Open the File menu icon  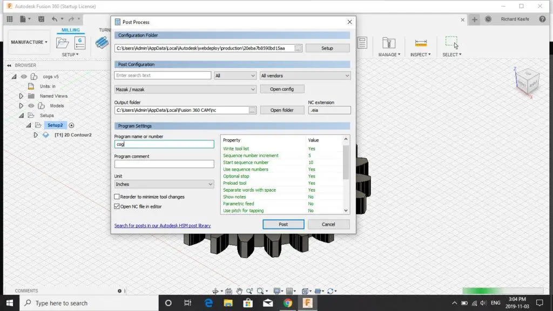23,19
